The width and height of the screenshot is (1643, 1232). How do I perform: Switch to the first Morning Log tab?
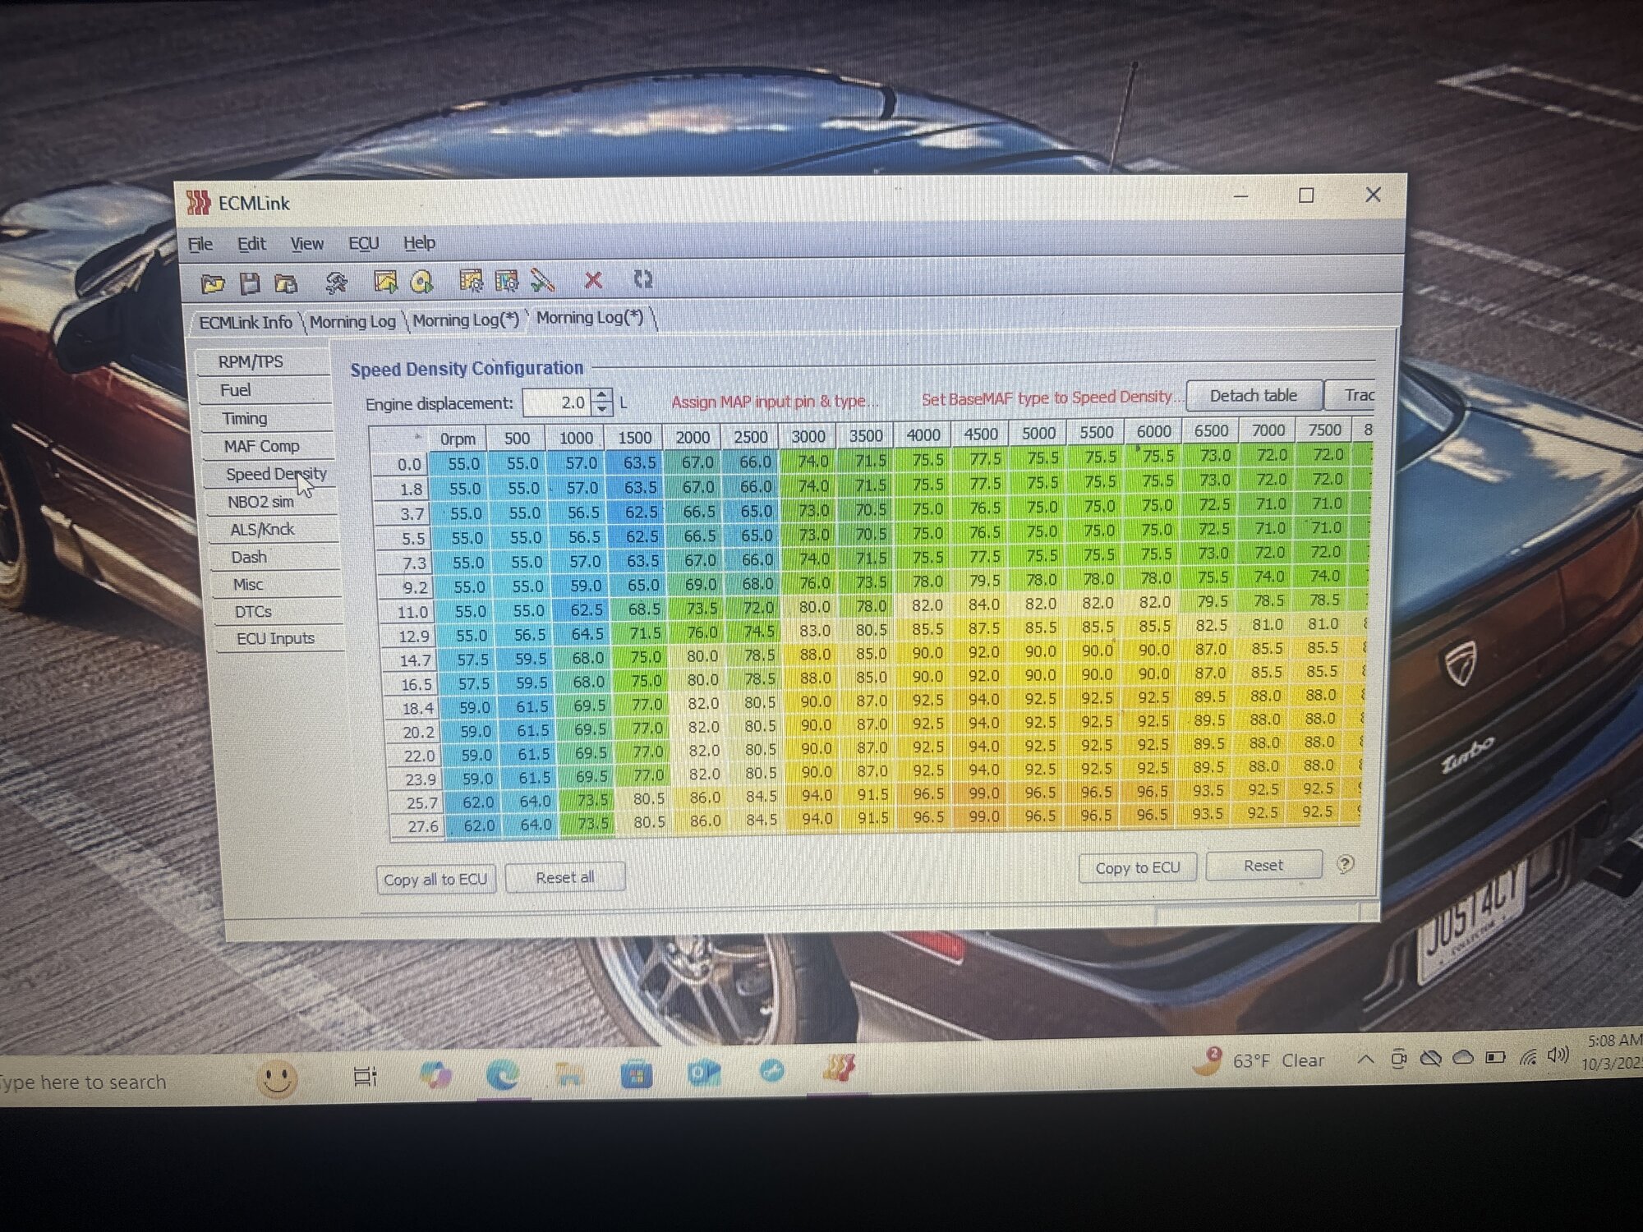click(x=352, y=321)
